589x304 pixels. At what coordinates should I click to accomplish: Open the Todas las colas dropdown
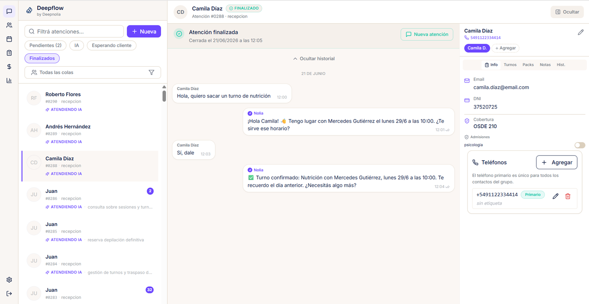point(93,73)
